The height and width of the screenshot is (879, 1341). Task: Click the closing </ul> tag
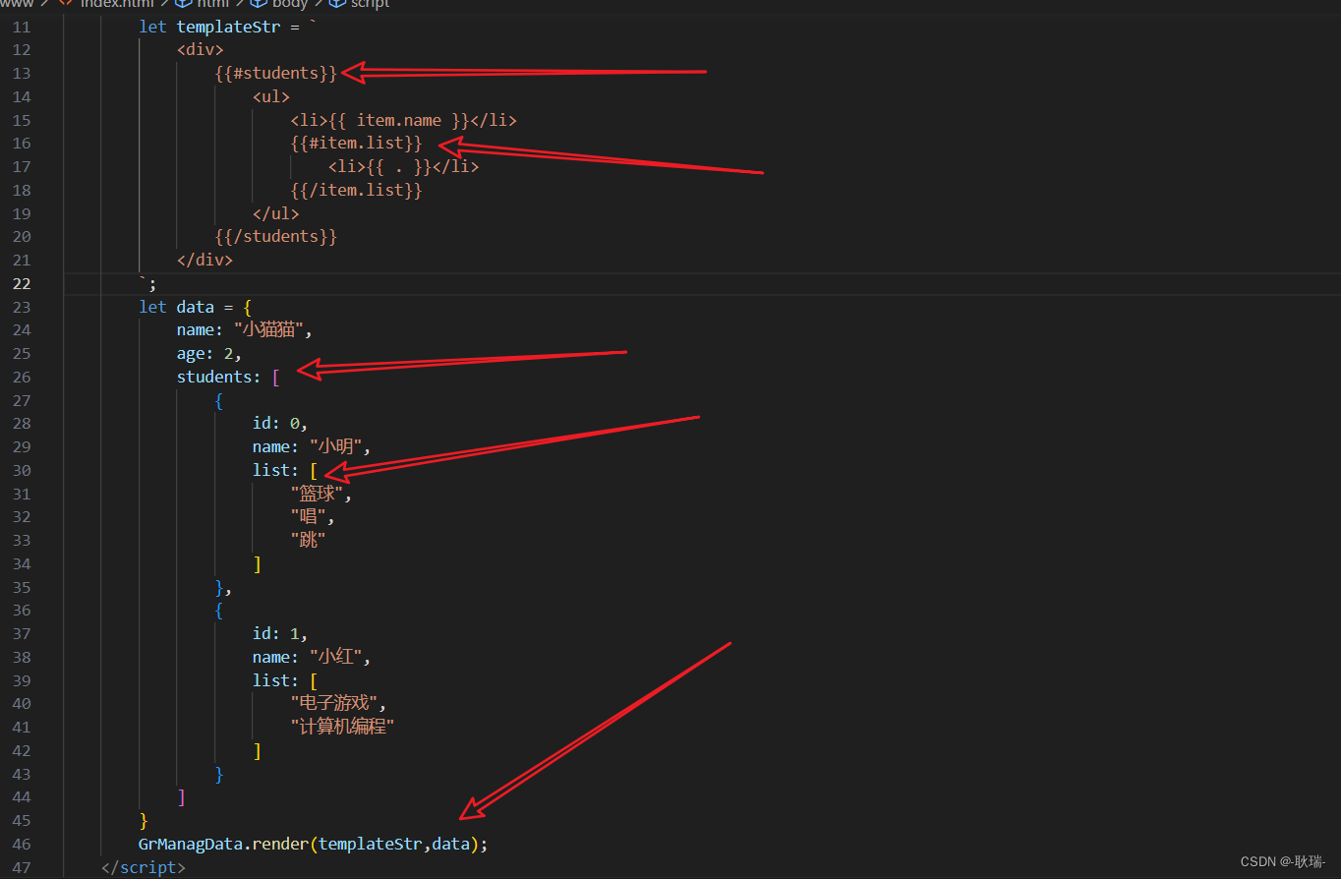(x=276, y=213)
